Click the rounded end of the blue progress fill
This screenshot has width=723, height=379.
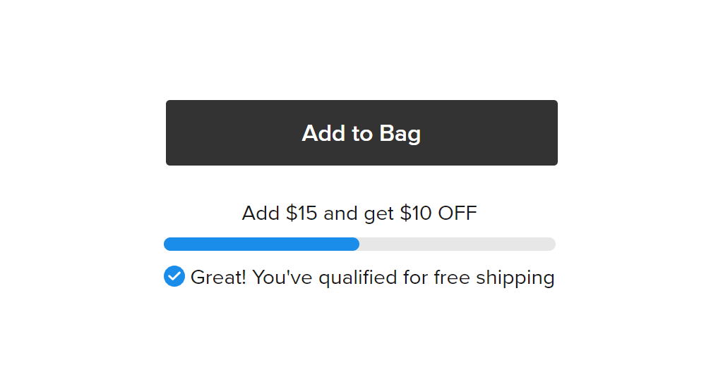(x=354, y=244)
